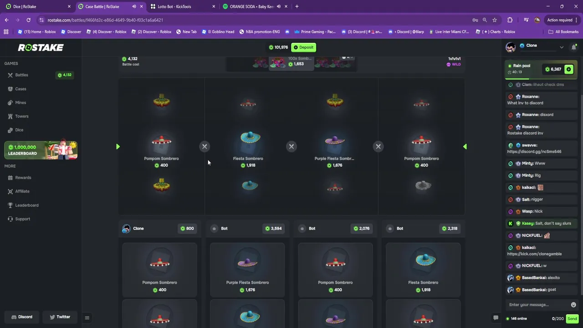Open the Support page
The width and height of the screenshot is (583, 328).
pos(22,219)
